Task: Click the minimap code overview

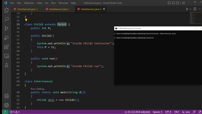Action: coord(195,18)
